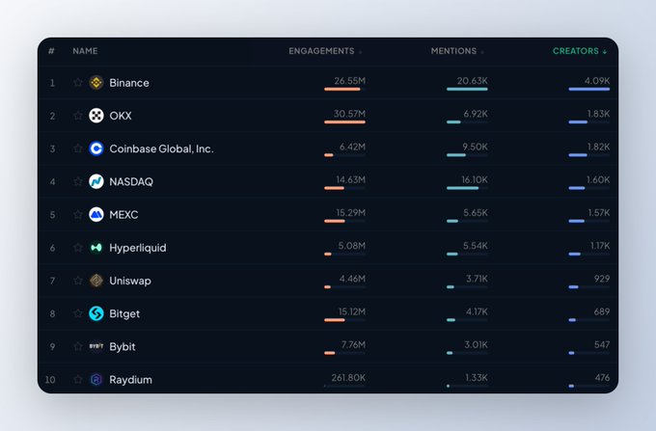Click Binance orange engagements bar
The width and height of the screenshot is (656, 431).
(x=342, y=89)
